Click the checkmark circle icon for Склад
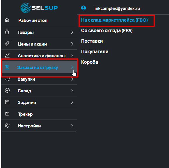Image resolution: width=169 pixels, height=168 pixels. [7, 90]
